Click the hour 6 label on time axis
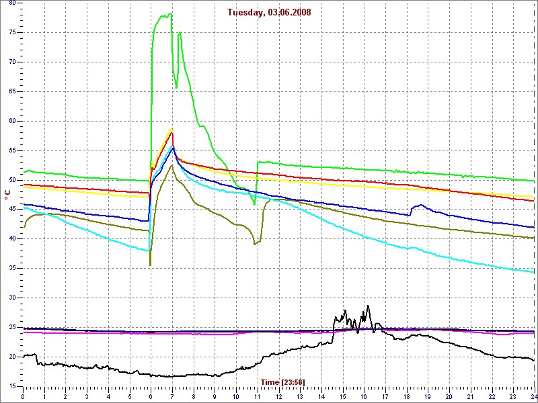Screen dimensions: 538x403 (151, 397)
